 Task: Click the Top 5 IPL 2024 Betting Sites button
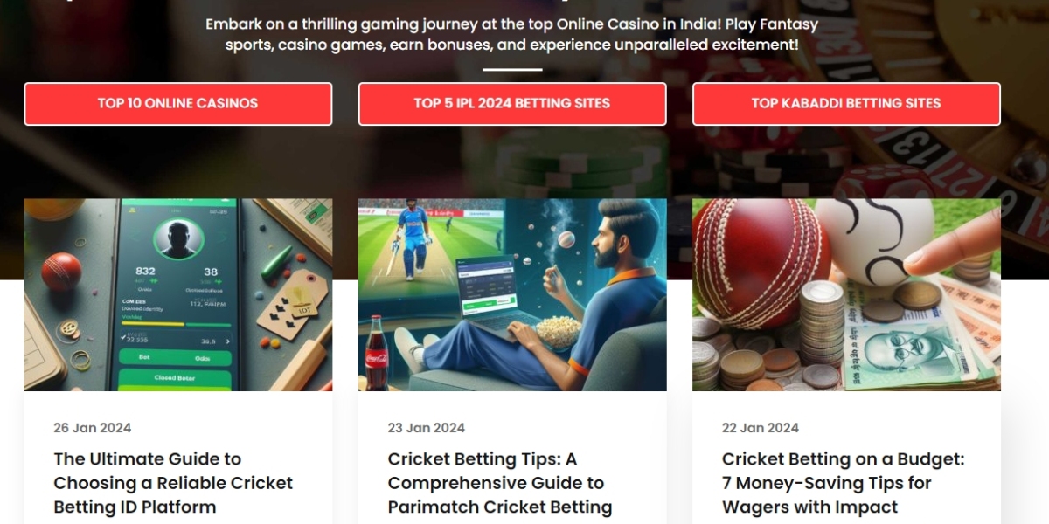512,104
